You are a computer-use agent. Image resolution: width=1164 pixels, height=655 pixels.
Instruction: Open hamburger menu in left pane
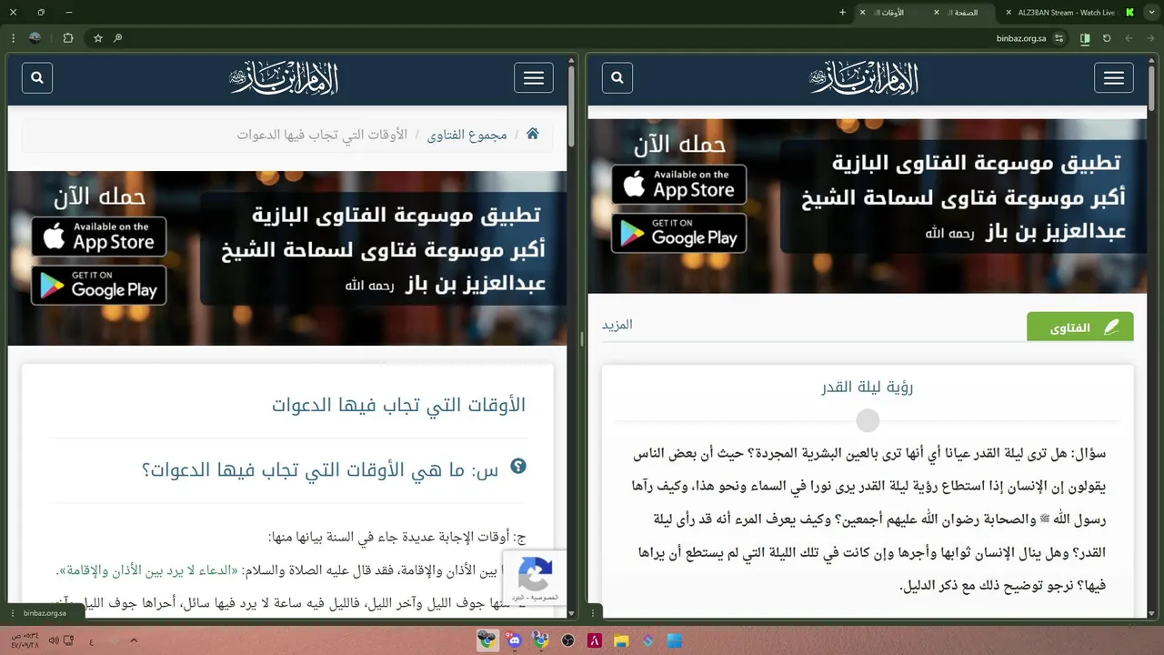click(x=534, y=78)
